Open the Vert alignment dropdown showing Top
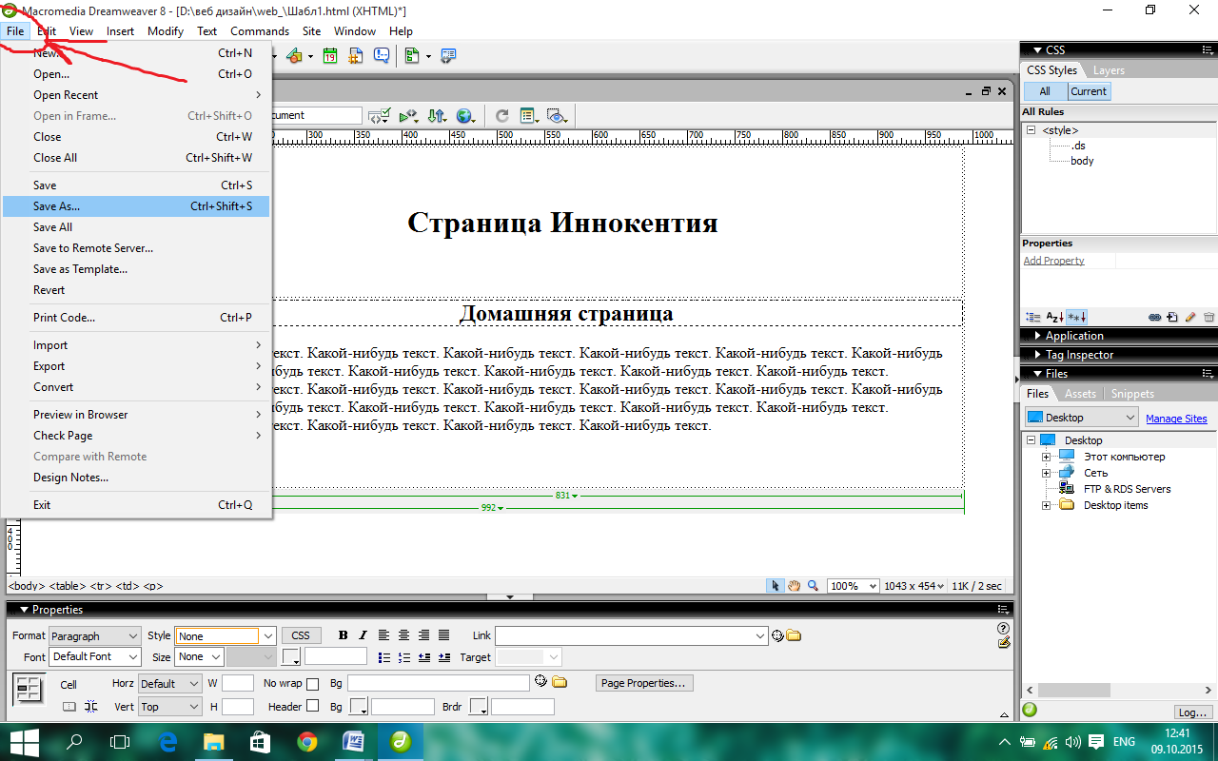Viewport: 1218px width, 761px height. coord(170,707)
